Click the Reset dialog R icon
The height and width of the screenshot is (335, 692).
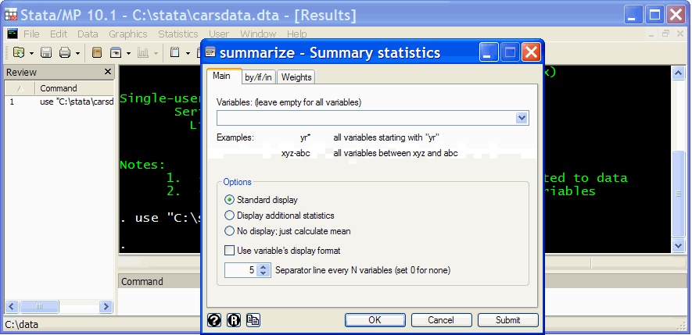[x=234, y=320]
